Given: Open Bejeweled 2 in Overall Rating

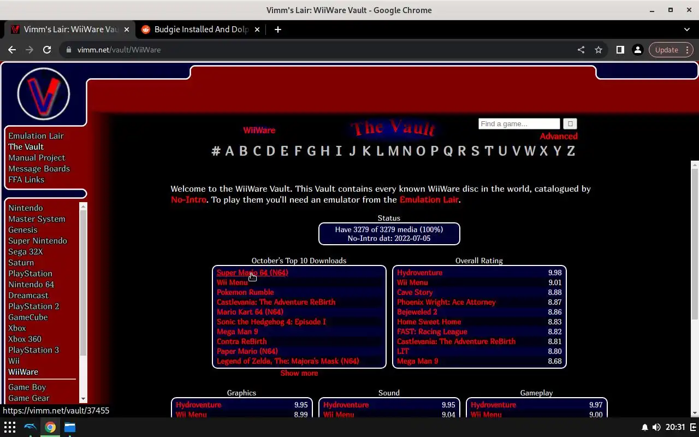Looking at the screenshot, I should pos(417,312).
